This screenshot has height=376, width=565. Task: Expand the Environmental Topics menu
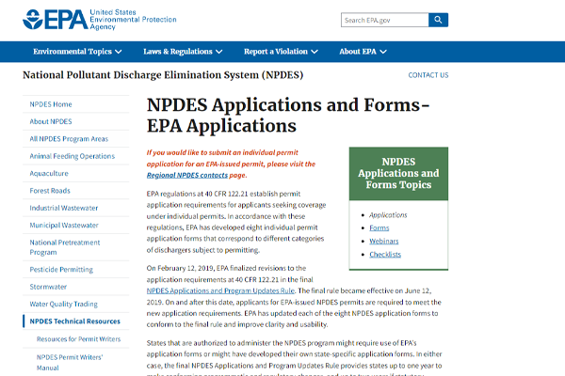[x=77, y=52]
